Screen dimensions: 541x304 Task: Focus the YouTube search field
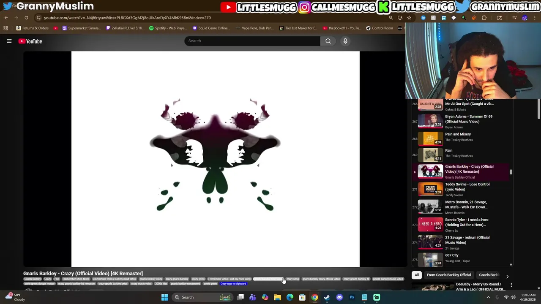(x=252, y=41)
